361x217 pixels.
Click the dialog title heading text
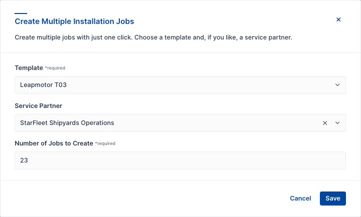coord(74,21)
